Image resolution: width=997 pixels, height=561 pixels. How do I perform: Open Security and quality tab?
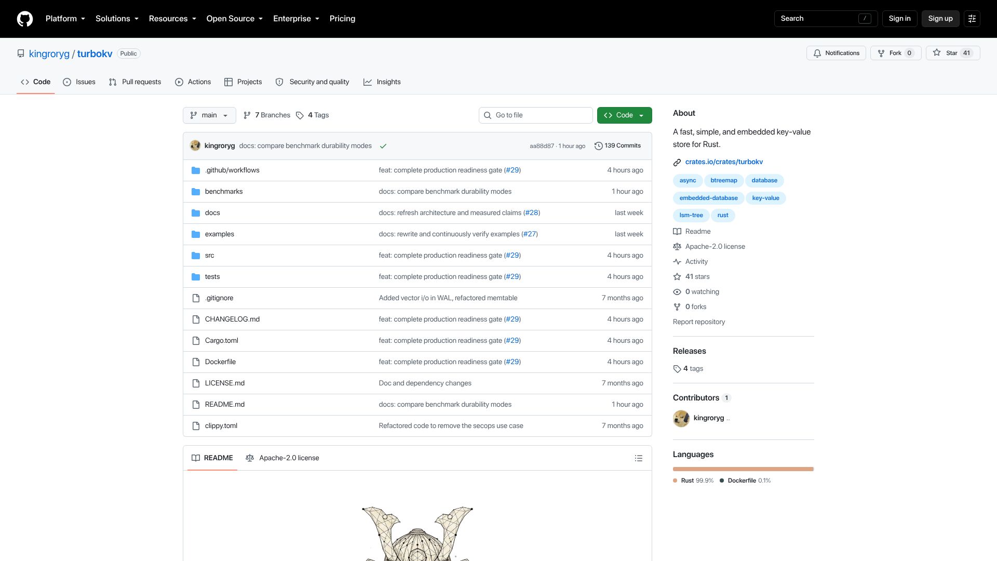click(312, 82)
